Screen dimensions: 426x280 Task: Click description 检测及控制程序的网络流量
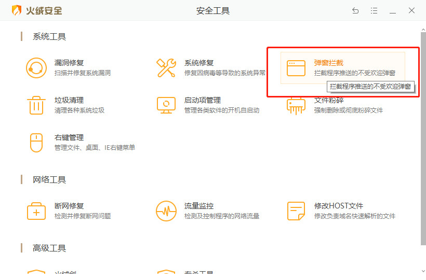222,216
